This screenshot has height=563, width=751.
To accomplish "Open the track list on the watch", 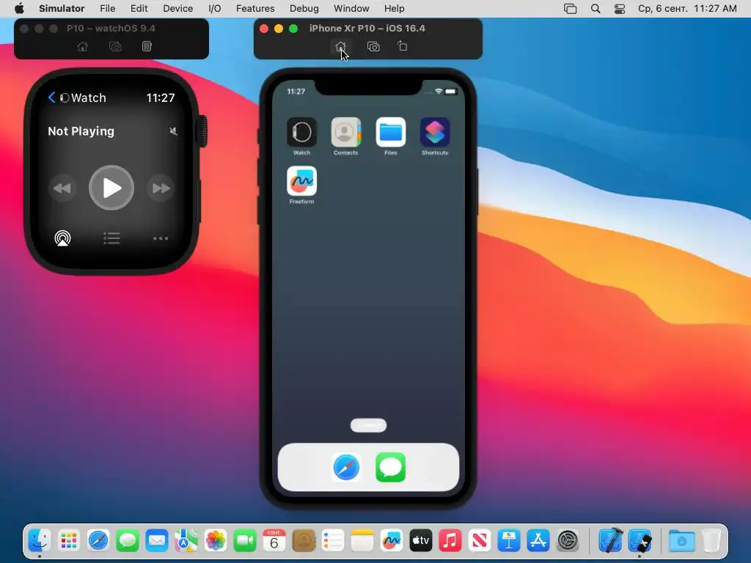I will tap(111, 238).
